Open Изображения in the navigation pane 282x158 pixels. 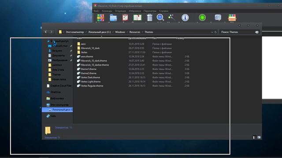60,60
